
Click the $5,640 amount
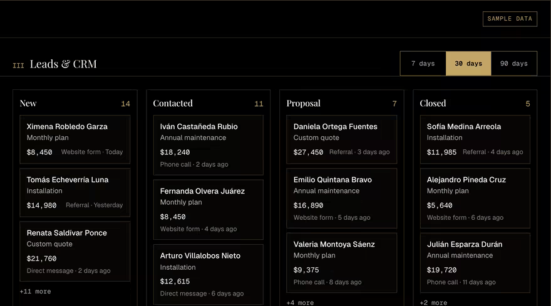(x=440, y=205)
